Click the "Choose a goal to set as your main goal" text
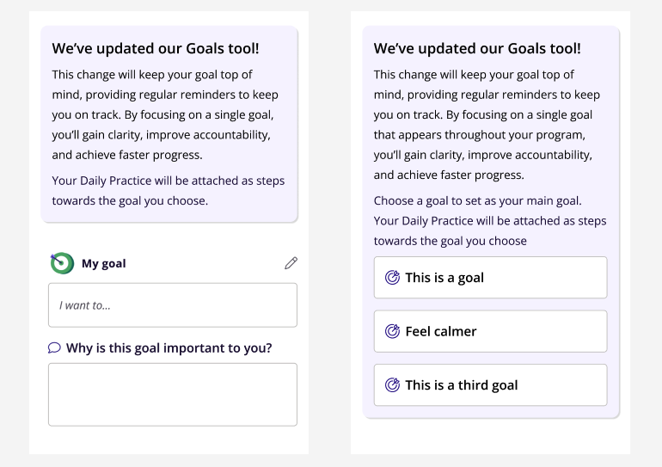Screen dimensions: 662x467 (x=477, y=200)
